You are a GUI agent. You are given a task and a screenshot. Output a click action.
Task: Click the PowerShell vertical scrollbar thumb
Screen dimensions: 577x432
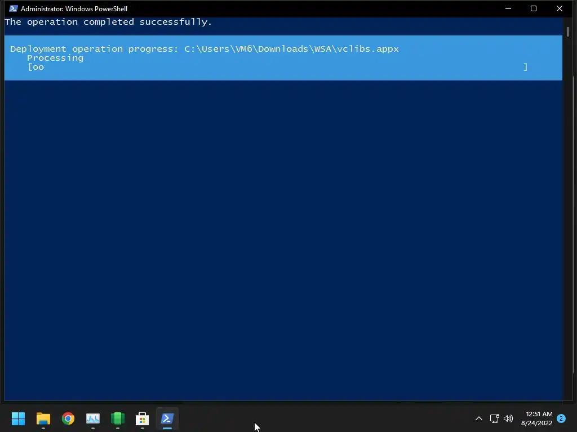pos(568,31)
